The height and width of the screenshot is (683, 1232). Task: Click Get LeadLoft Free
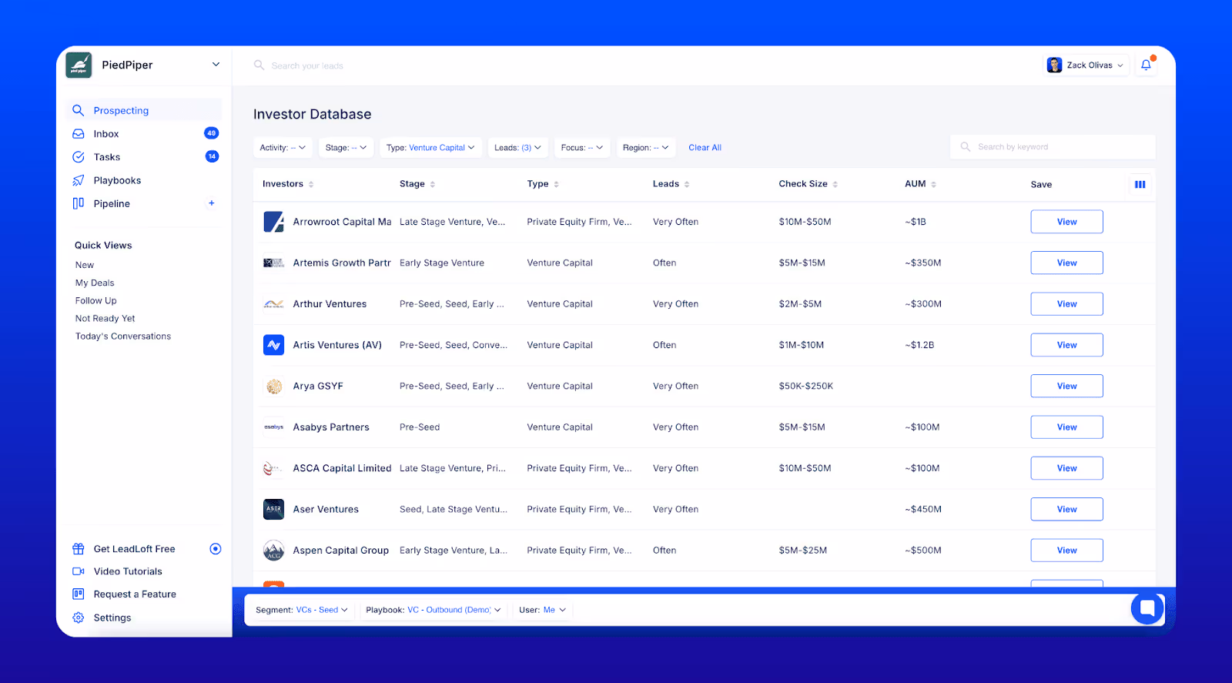[135, 549]
